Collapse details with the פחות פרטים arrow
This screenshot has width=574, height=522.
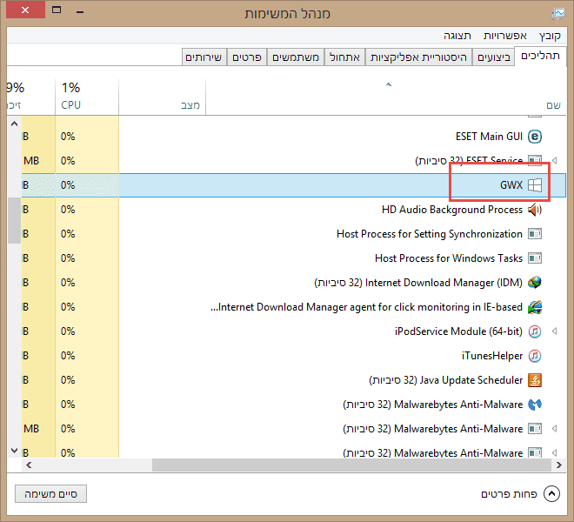pos(551,494)
